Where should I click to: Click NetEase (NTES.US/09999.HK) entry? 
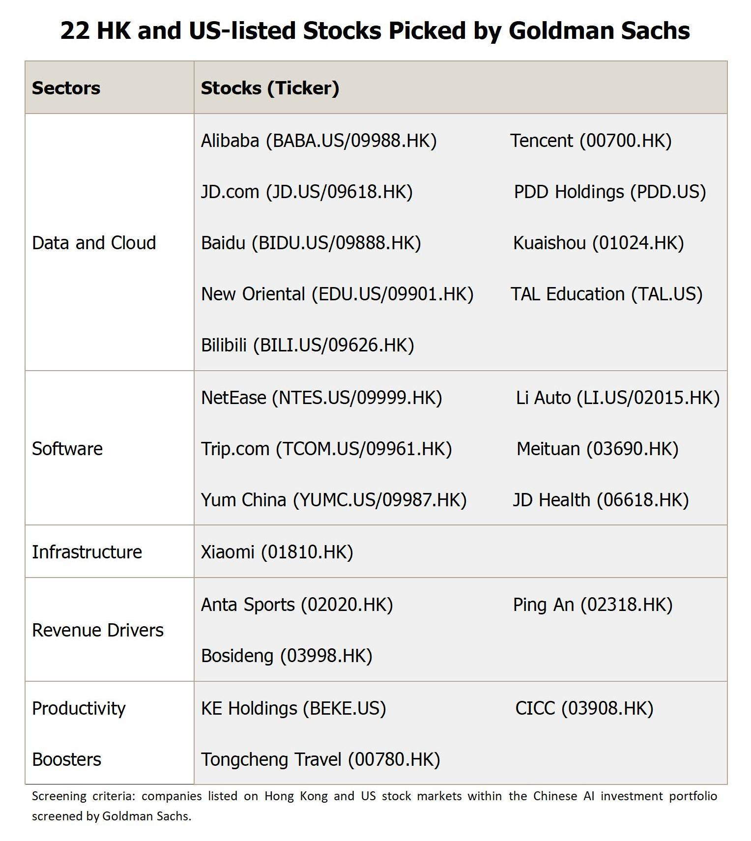pyautogui.click(x=321, y=398)
